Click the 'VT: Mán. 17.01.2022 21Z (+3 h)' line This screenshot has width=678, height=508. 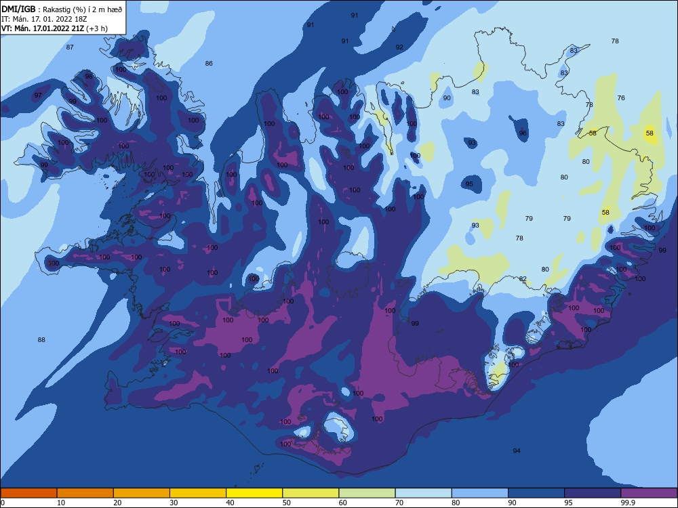54,28
